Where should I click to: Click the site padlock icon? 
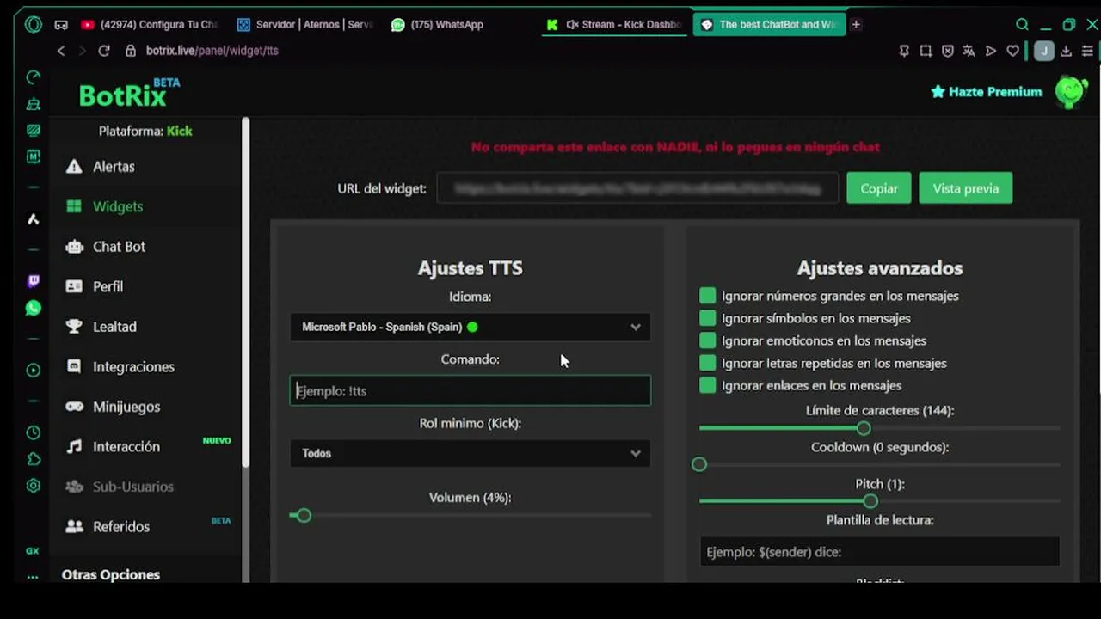[x=131, y=51]
